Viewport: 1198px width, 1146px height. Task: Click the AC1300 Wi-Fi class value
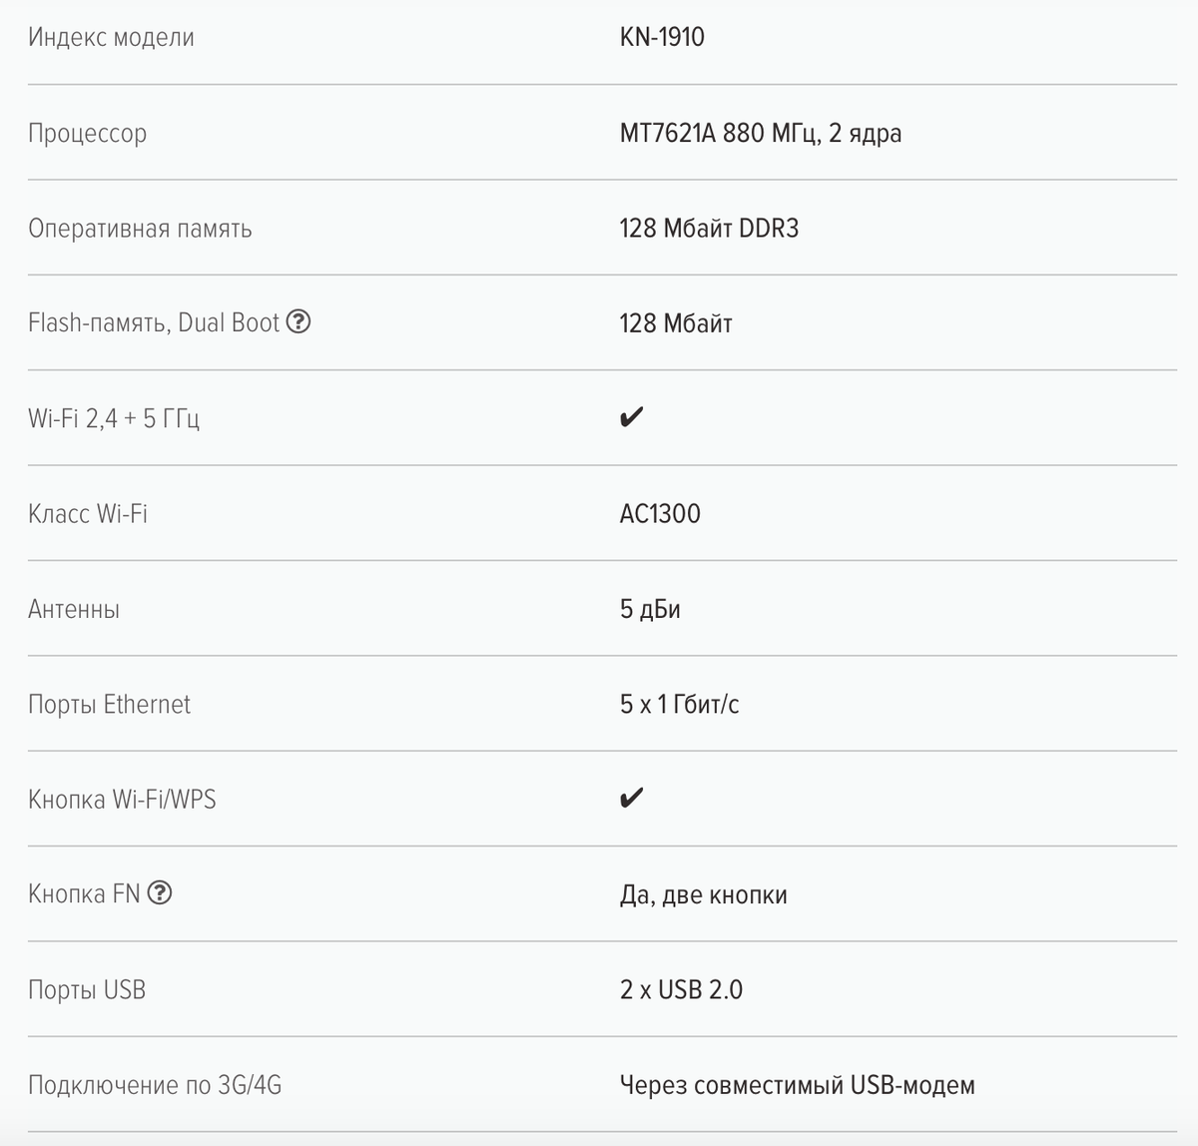[x=660, y=513]
